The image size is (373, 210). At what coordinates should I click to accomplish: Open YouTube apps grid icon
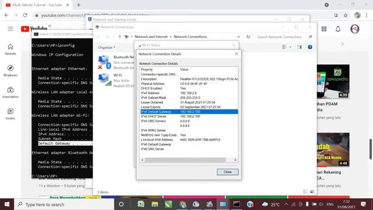324,29
